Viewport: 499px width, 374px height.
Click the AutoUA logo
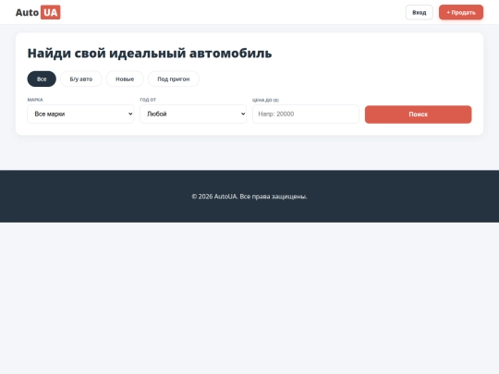pos(38,12)
